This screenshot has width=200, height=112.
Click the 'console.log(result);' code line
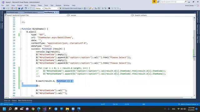click(x=48, y=52)
